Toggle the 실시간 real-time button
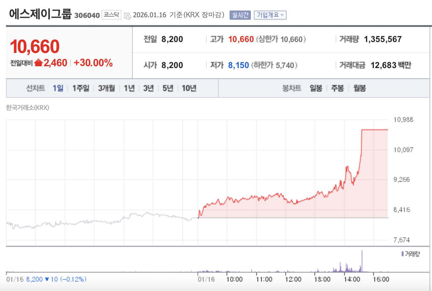432x291 pixels. (x=240, y=15)
